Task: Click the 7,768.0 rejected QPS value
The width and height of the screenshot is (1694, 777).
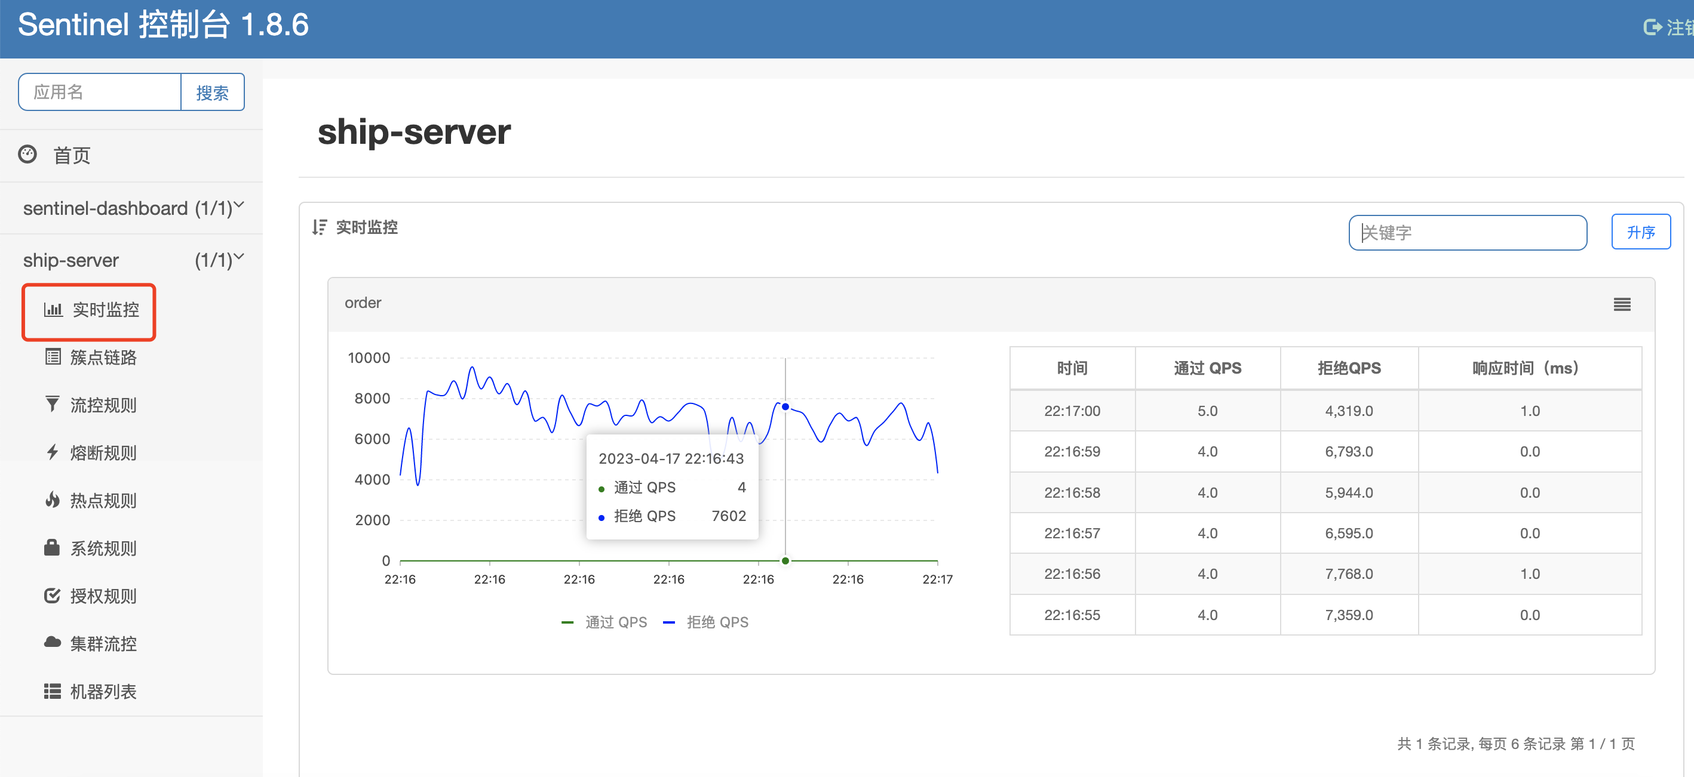Action: point(1349,574)
